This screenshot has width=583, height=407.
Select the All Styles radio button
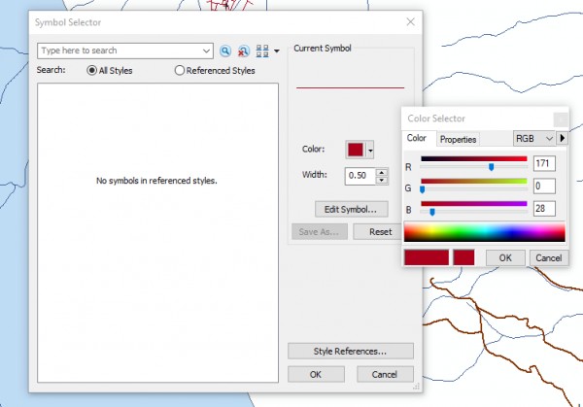[91, 70]
